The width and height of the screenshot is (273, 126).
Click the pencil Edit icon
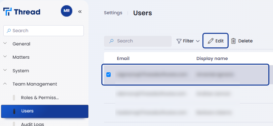(210, 41)
